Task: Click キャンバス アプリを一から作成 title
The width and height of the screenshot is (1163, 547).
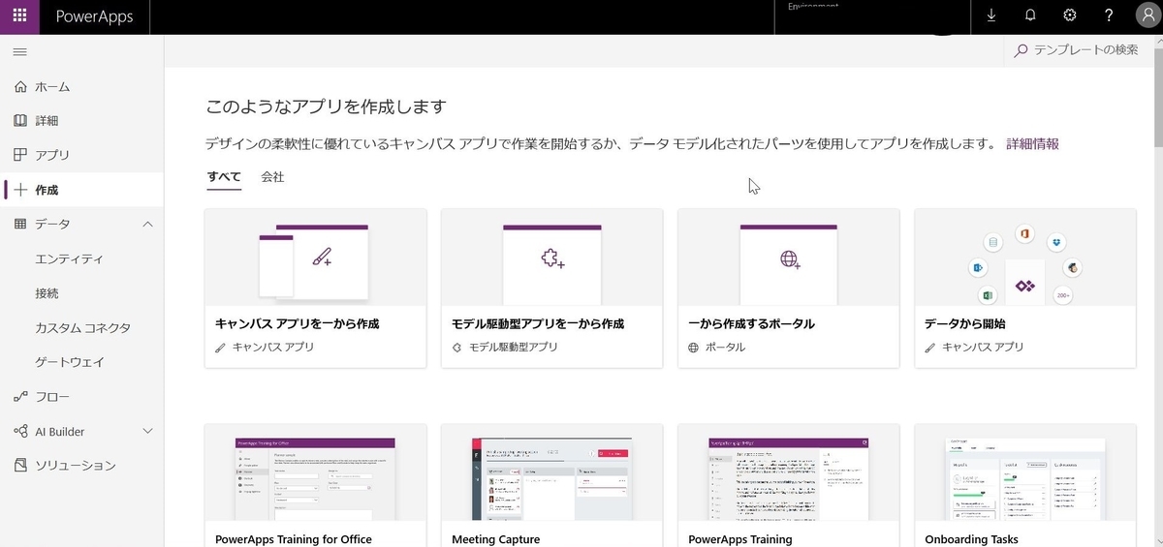Action: point(297,323)
